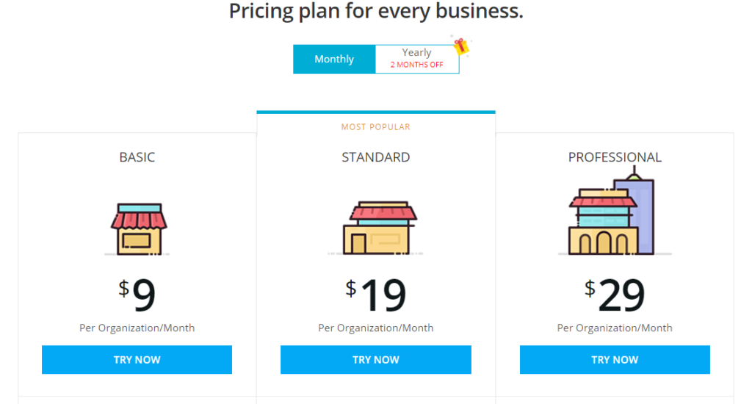Screen dimensions: 752x404
Task: Click Per Organization/Month under Professional price
Action: [615, 328]
